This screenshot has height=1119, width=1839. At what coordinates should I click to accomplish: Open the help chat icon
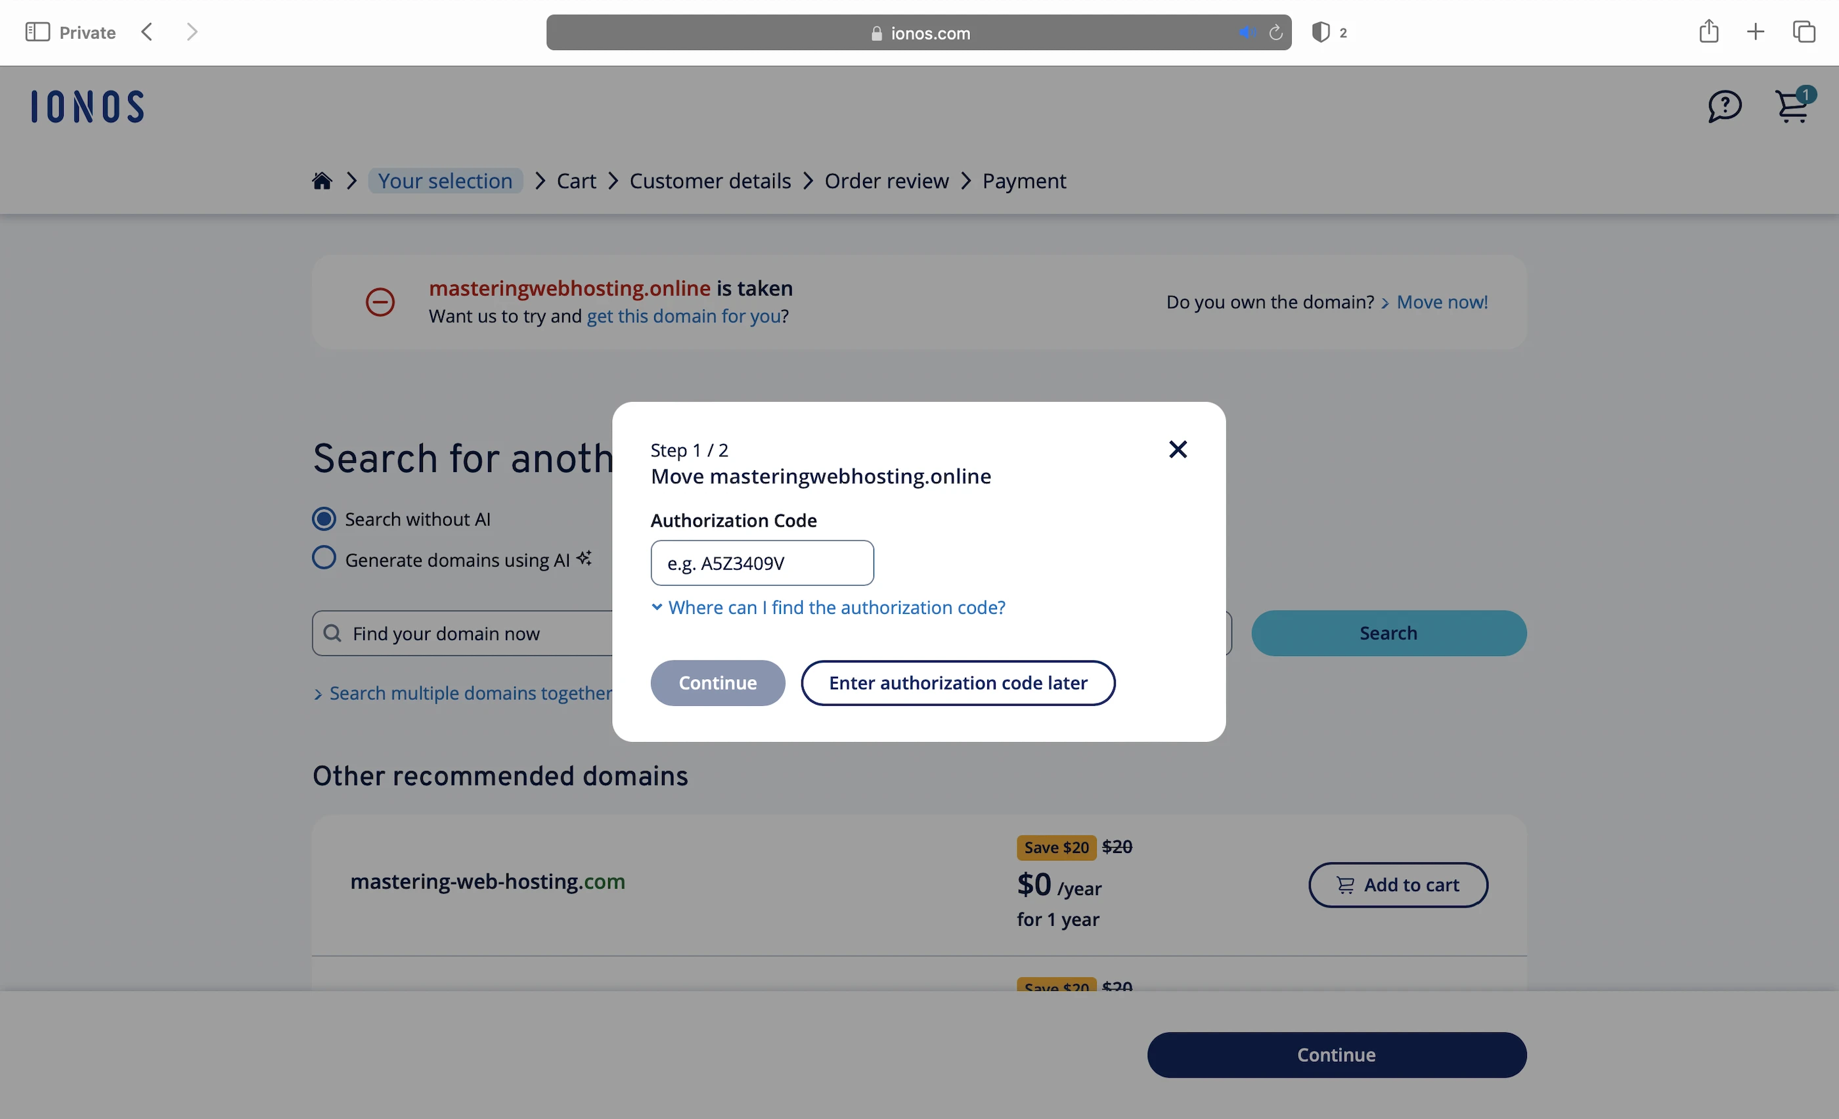(1724, 106)
